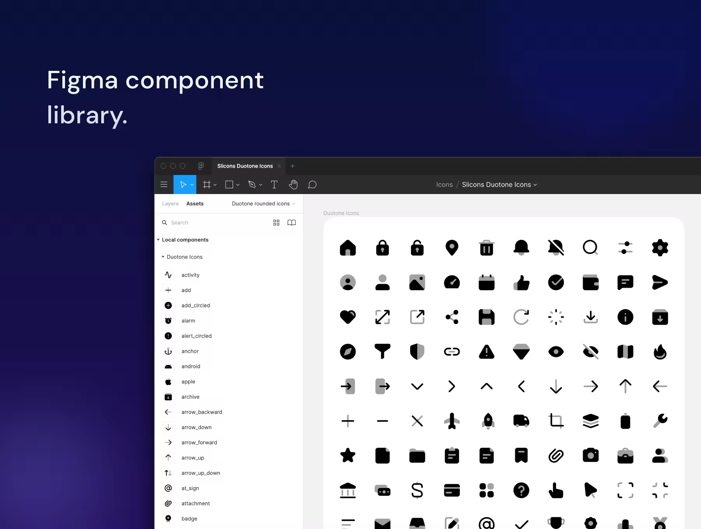Close the Slicons Duotone Icons tab
Viewport: 701px width, 529px height.
[279, 166]
